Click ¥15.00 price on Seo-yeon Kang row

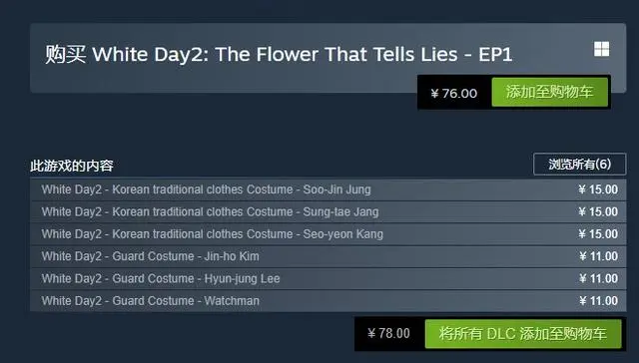click(598, 234)
